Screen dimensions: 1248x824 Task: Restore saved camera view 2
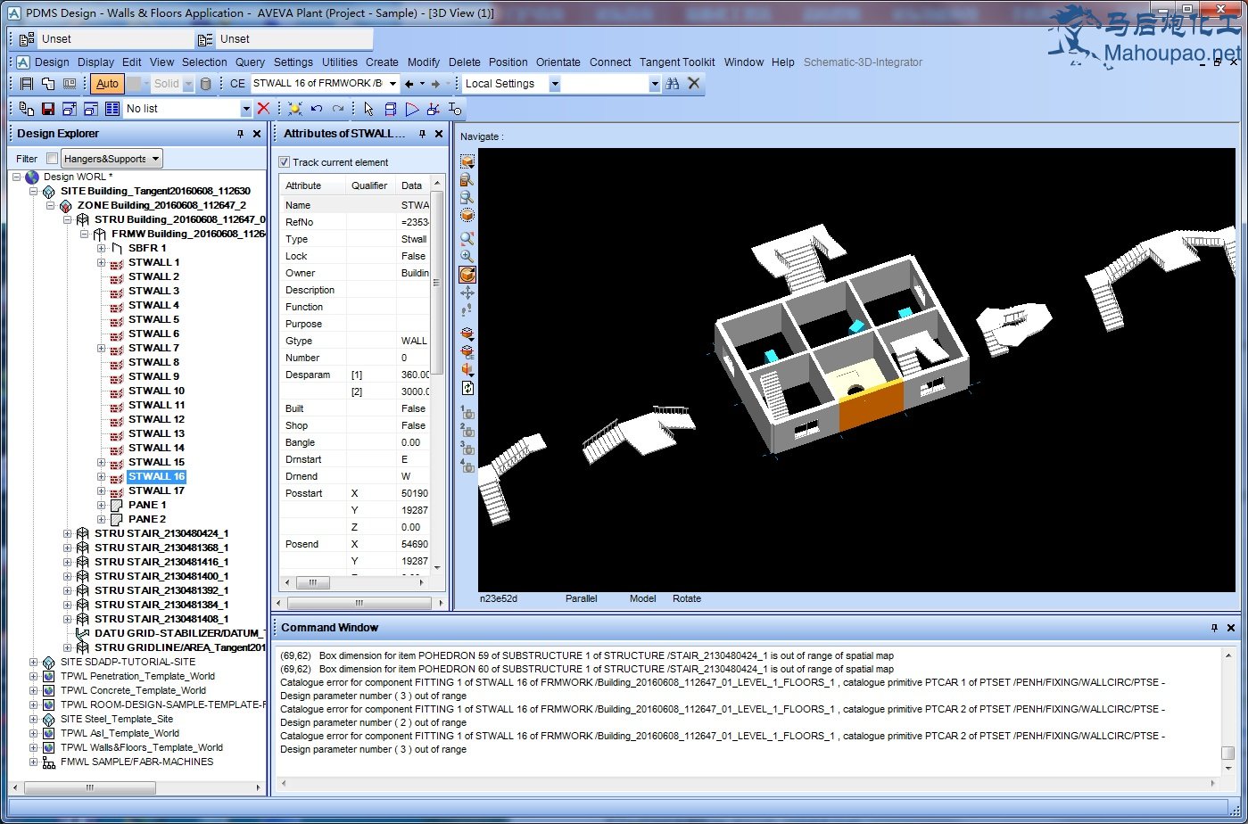tap(467, 430)
